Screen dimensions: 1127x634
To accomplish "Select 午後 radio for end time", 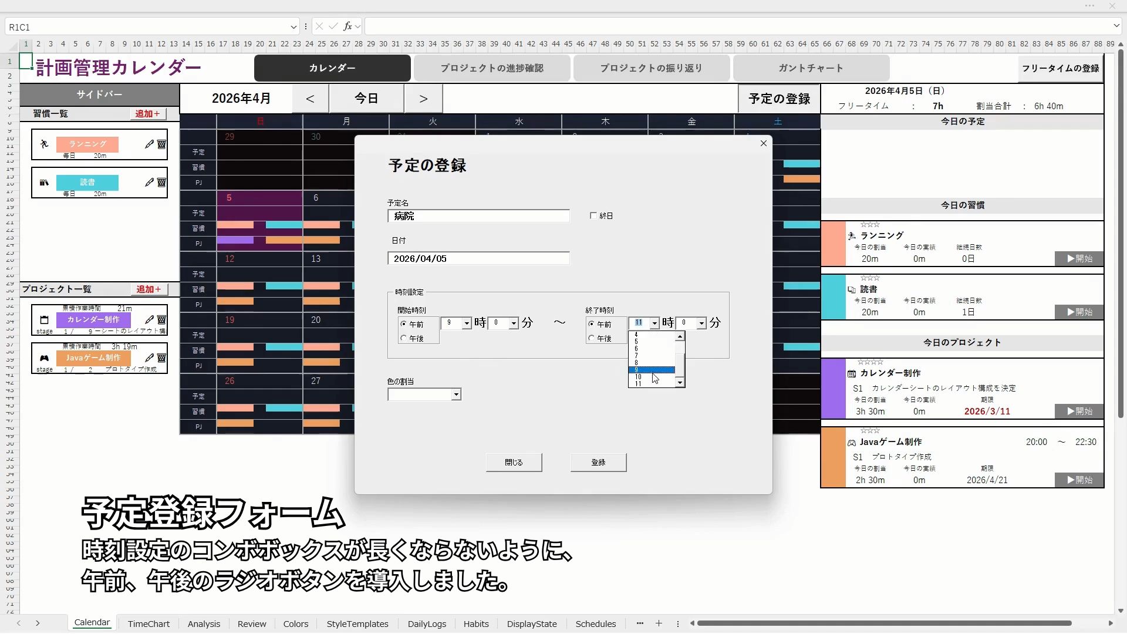I will pos(592,339).
